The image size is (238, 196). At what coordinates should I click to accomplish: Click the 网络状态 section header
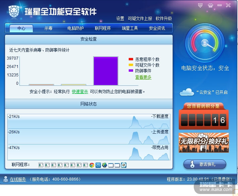tap(89, 104)
